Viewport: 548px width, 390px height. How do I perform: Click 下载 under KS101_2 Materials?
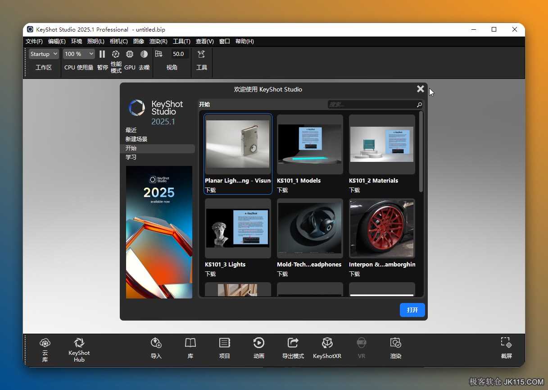[x=354, y=190]
